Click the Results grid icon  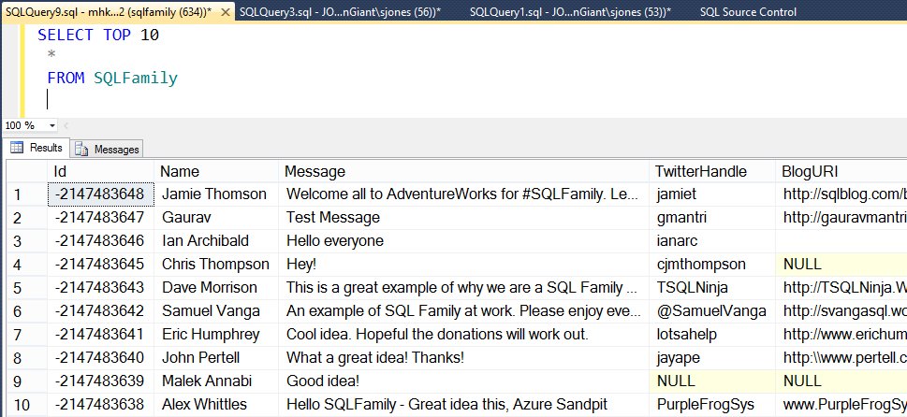(x=16, y=148)
